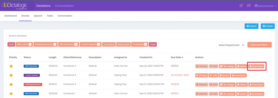Edit the Construct 2 dictation
The height and width of the screenshot is (98, 278).
coord(213,85)
